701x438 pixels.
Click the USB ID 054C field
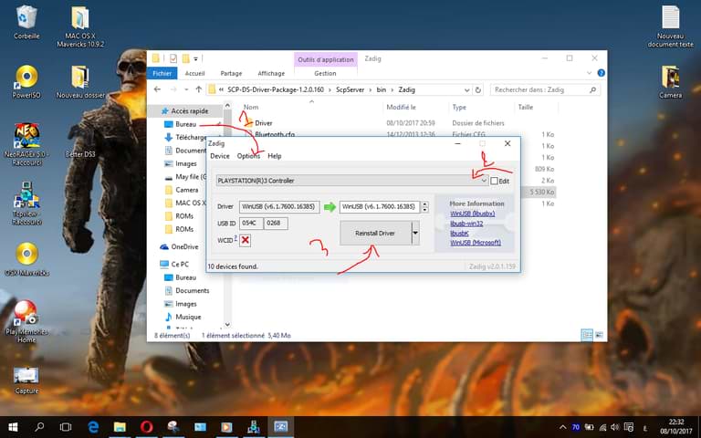[x=251, y=223]
